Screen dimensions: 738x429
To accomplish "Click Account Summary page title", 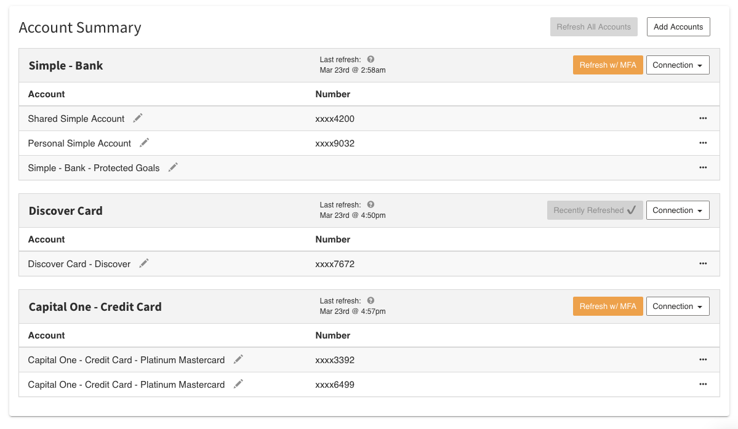I will click(x=80, y=27).
